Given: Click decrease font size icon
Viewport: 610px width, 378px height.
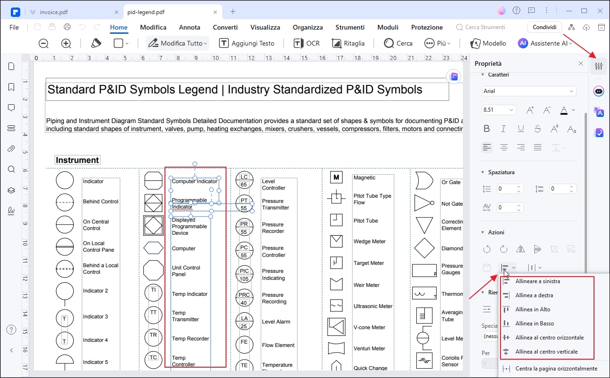Looking at the screenshot, I should [x=547, y=110].
